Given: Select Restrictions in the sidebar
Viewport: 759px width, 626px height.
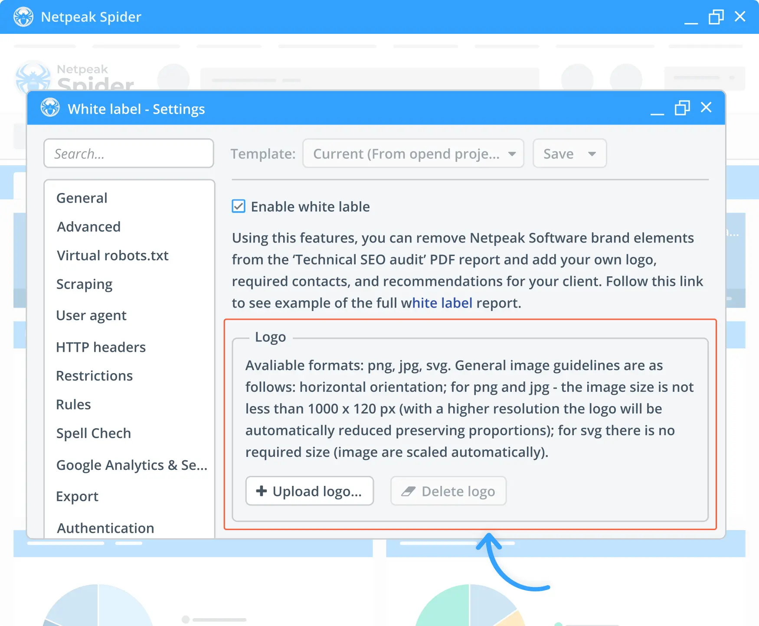Looking at the screenshot, I should [94, 376].
